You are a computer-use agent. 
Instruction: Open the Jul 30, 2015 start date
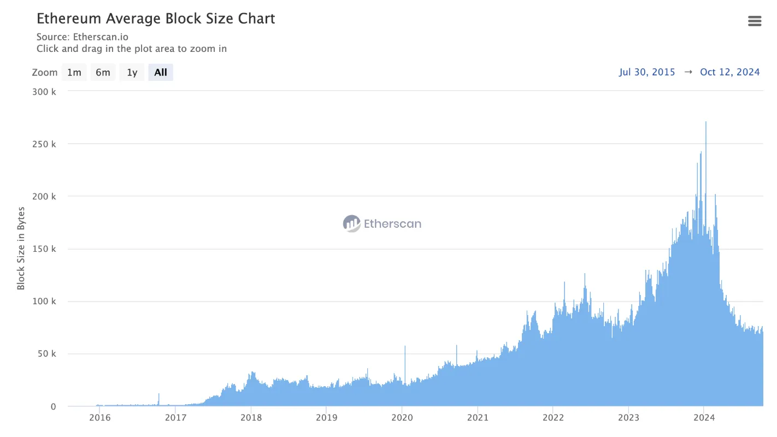[647, 72]
